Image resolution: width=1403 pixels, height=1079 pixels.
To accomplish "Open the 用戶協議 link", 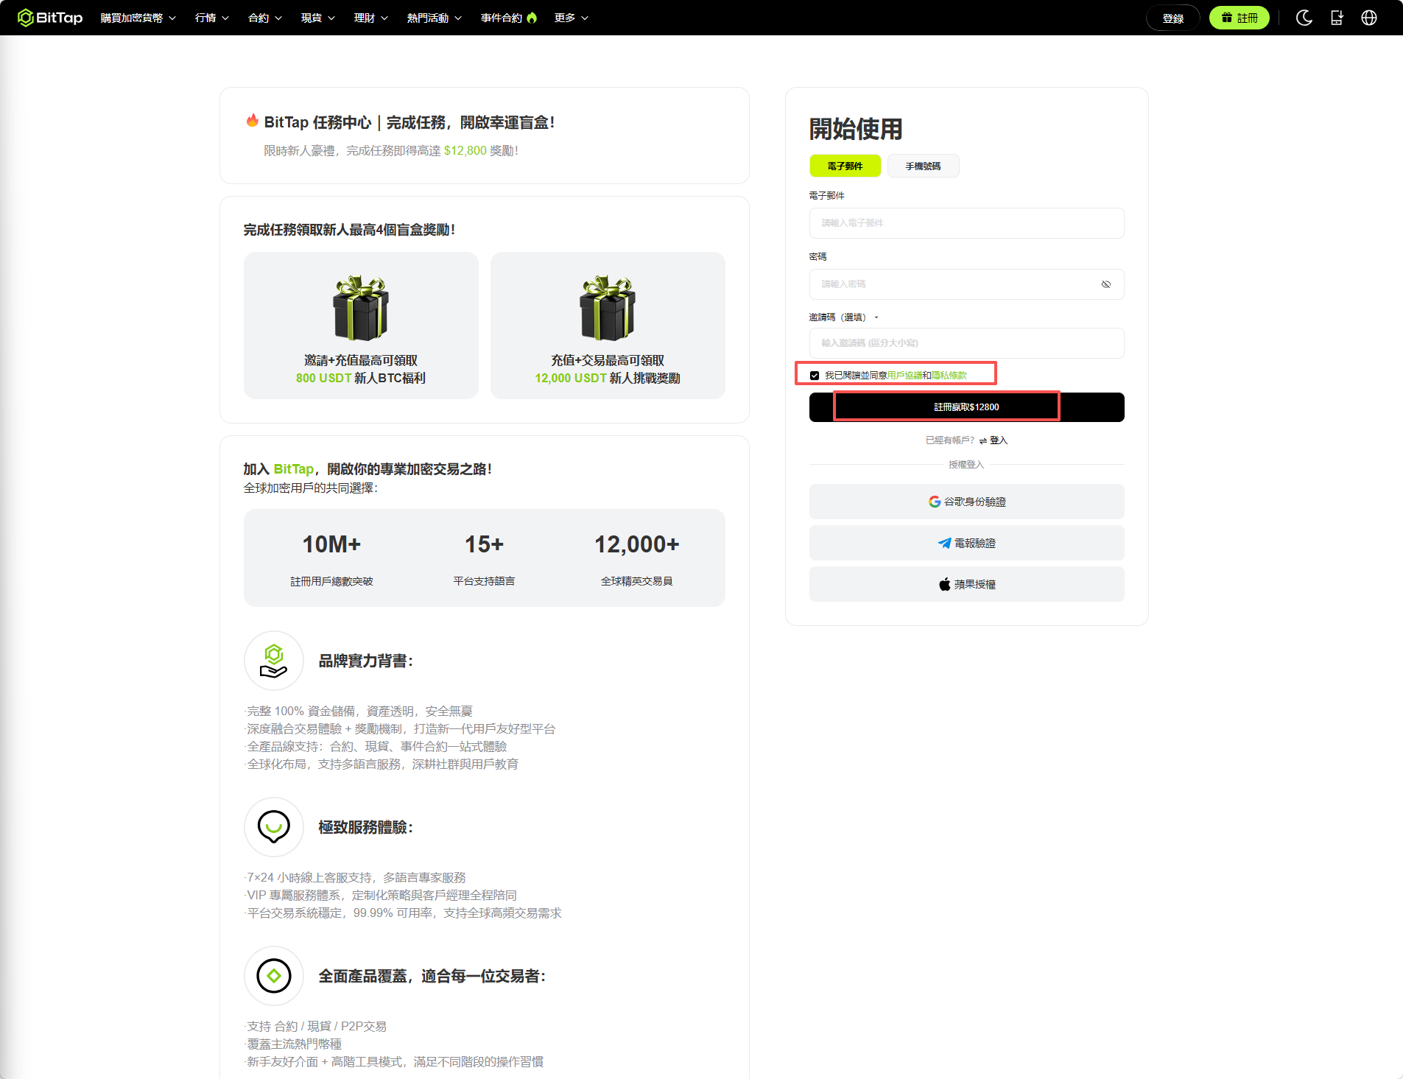I will (904, 376).
